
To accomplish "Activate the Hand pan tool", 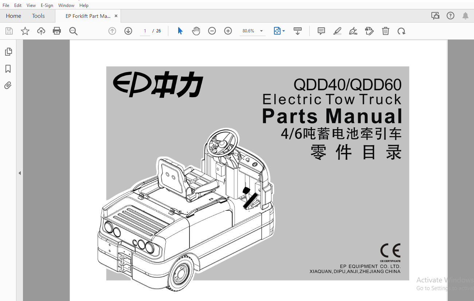I will pyautogui.click(x=196, y=31).
